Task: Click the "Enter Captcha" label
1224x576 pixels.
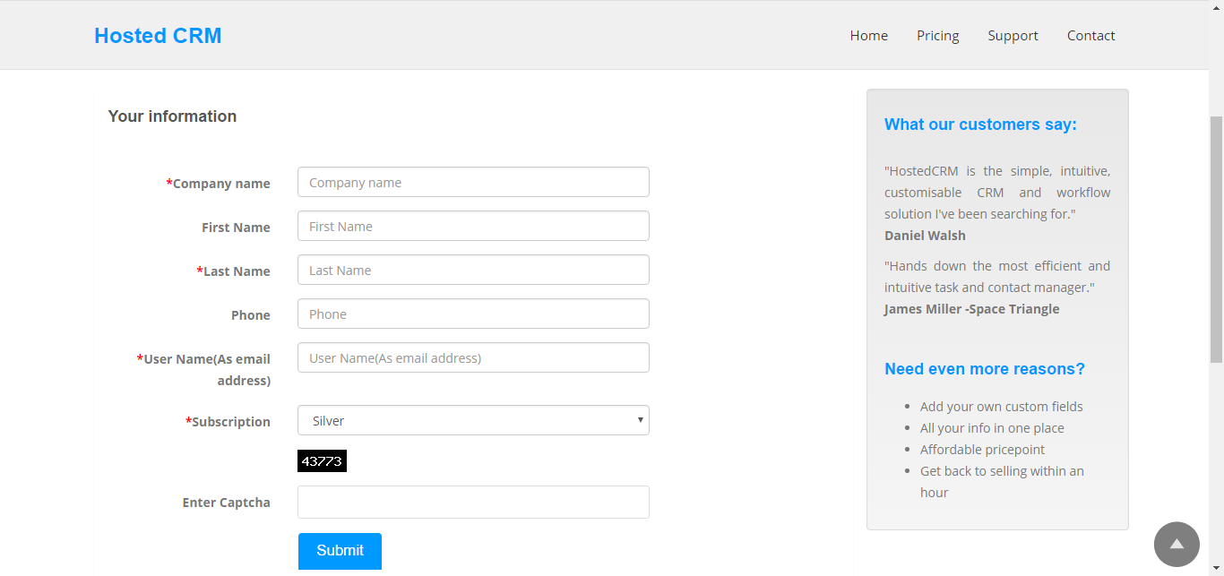Action: [x=226, y=503]
